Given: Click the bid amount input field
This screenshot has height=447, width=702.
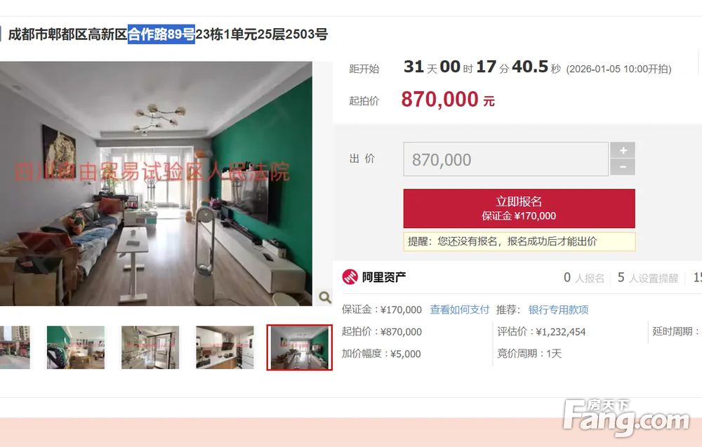Looking at the screenshot, I should tap(506, 159).
